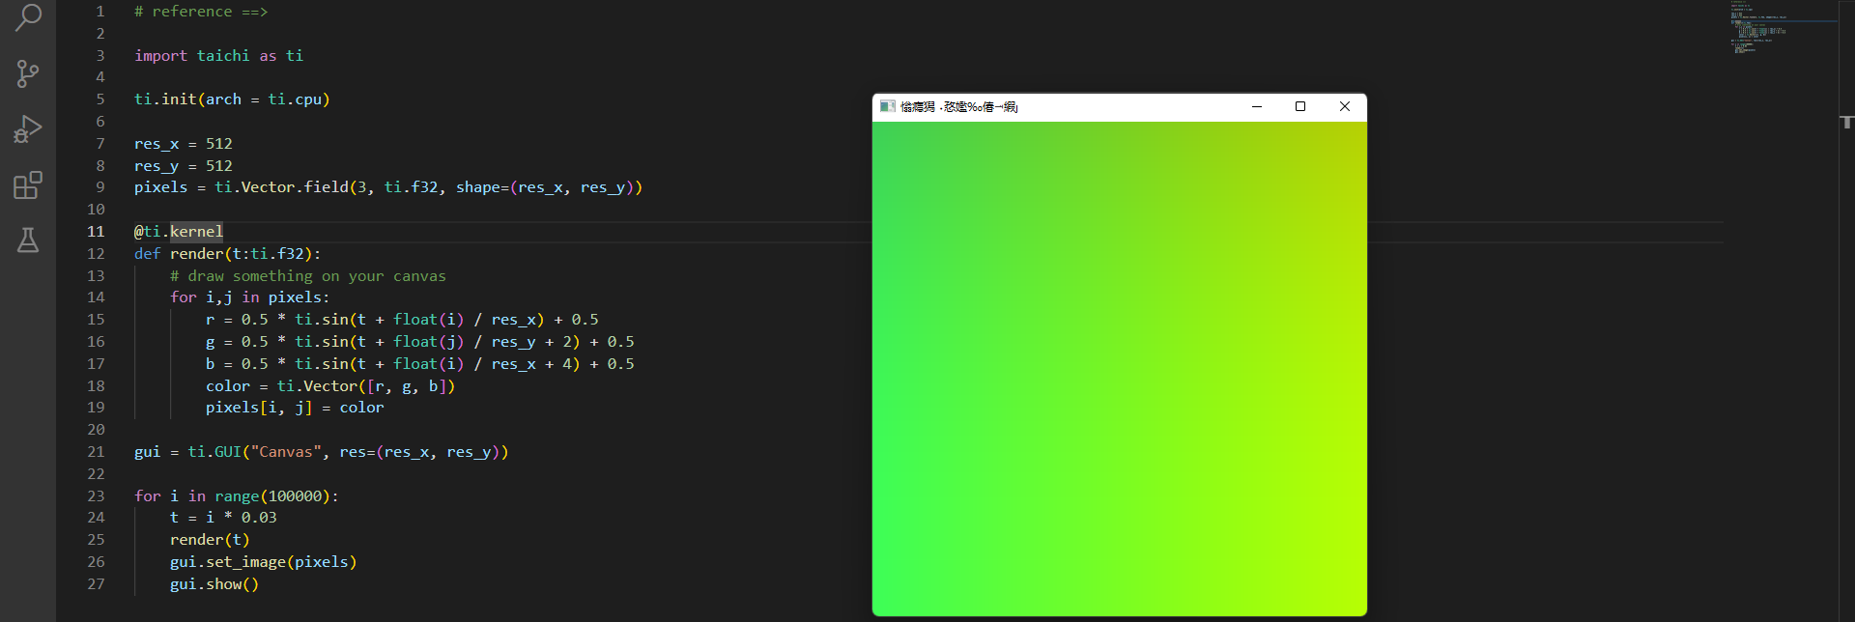Screen dimensions: 1855x622
Task: Open the Extensions view
Action: click(28, 184)
